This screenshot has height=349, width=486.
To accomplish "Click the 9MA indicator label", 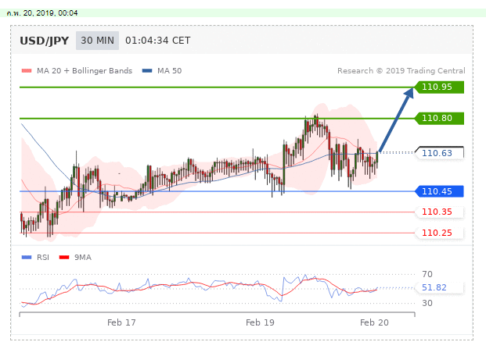I will [83, 257].
